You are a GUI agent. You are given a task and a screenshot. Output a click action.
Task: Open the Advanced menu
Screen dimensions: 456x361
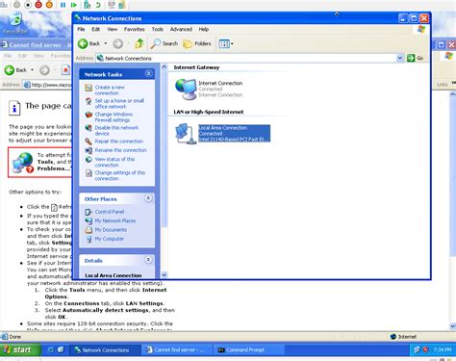tap(181, 29)
